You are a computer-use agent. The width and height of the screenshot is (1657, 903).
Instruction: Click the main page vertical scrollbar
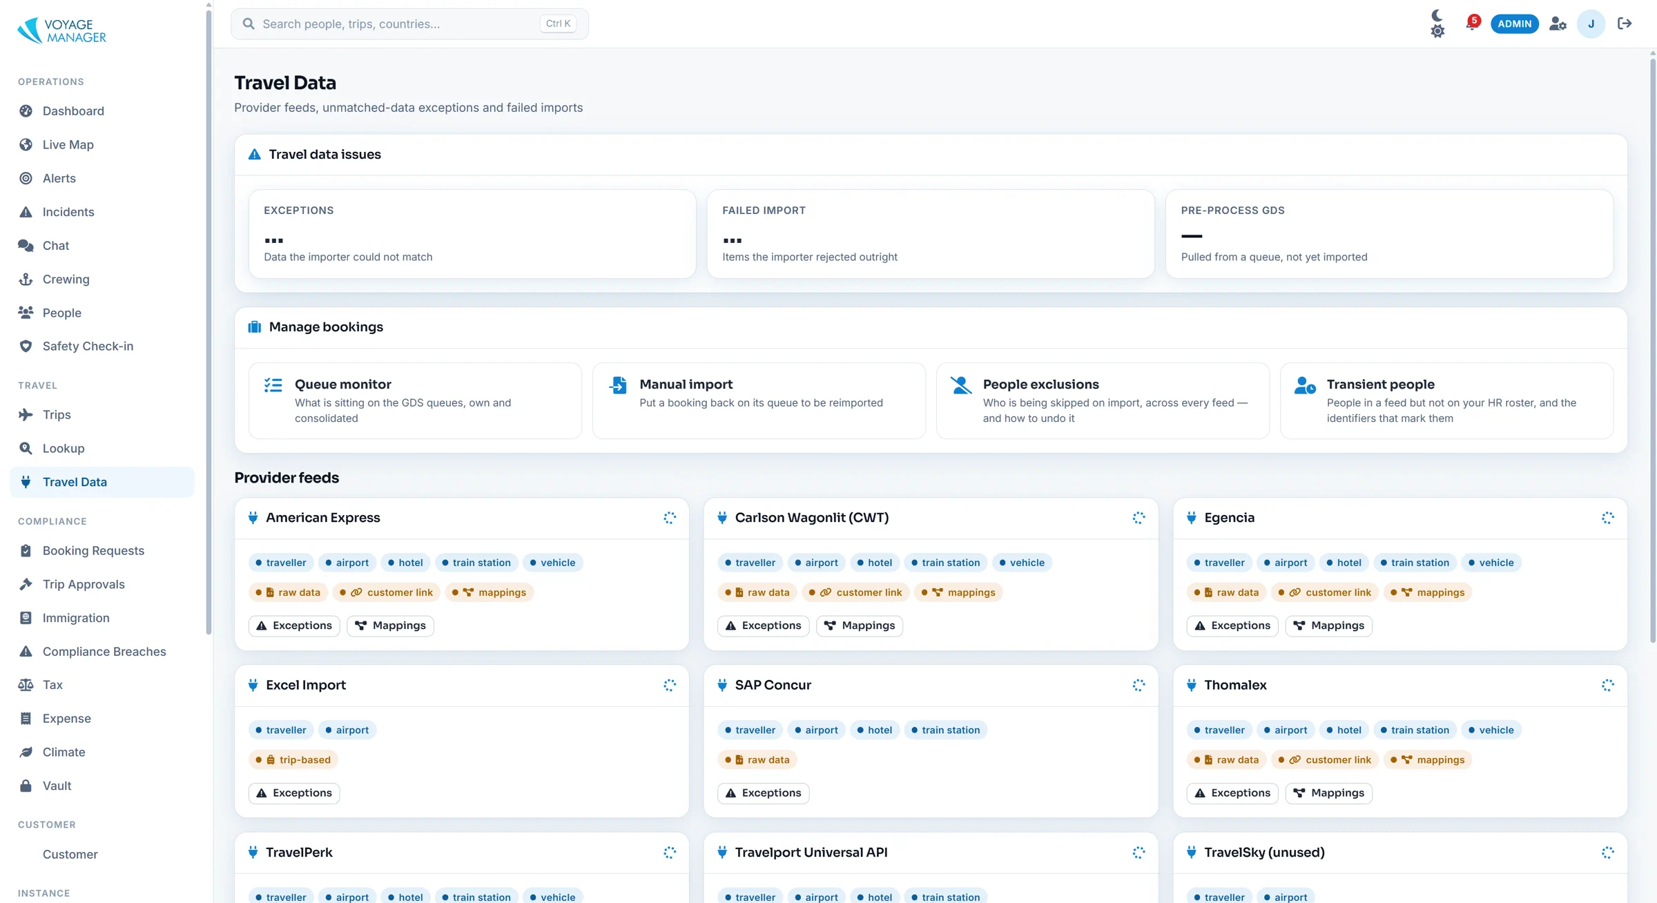pyautogui.click(x=1652, y=351)
